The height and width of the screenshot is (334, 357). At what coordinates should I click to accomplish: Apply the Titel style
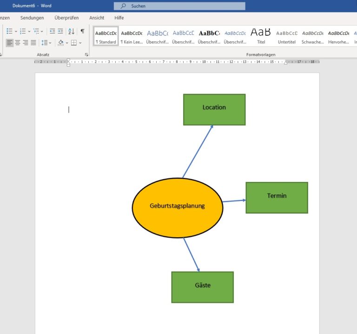261,36
